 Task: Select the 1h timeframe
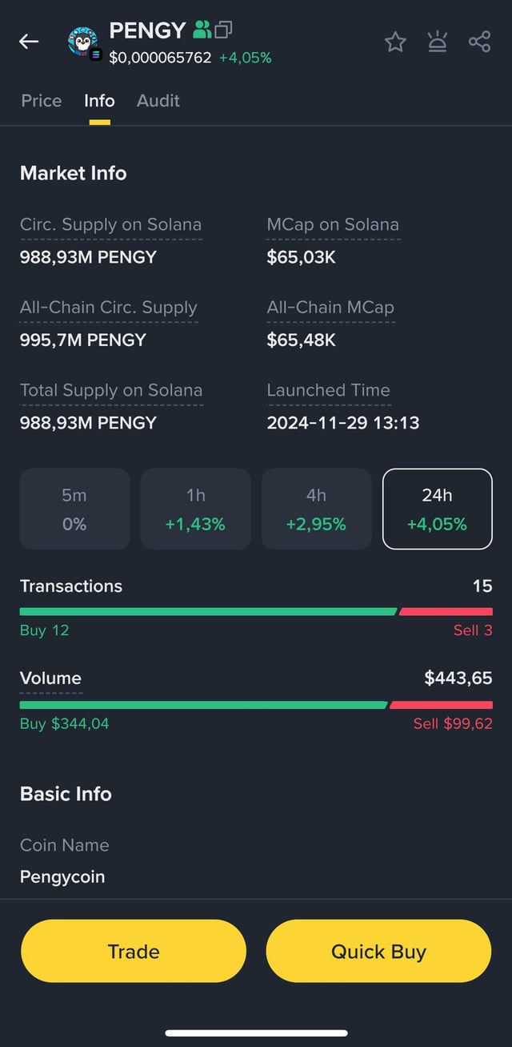[195, 509]
